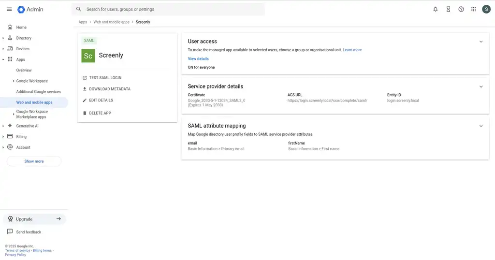Expand the Service provider details chevron
This screenshot has height=260, width=495.
click(x=481, y=87)
